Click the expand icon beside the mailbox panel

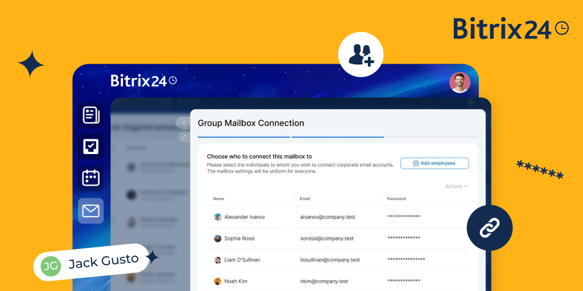click(x=183, y=136)
